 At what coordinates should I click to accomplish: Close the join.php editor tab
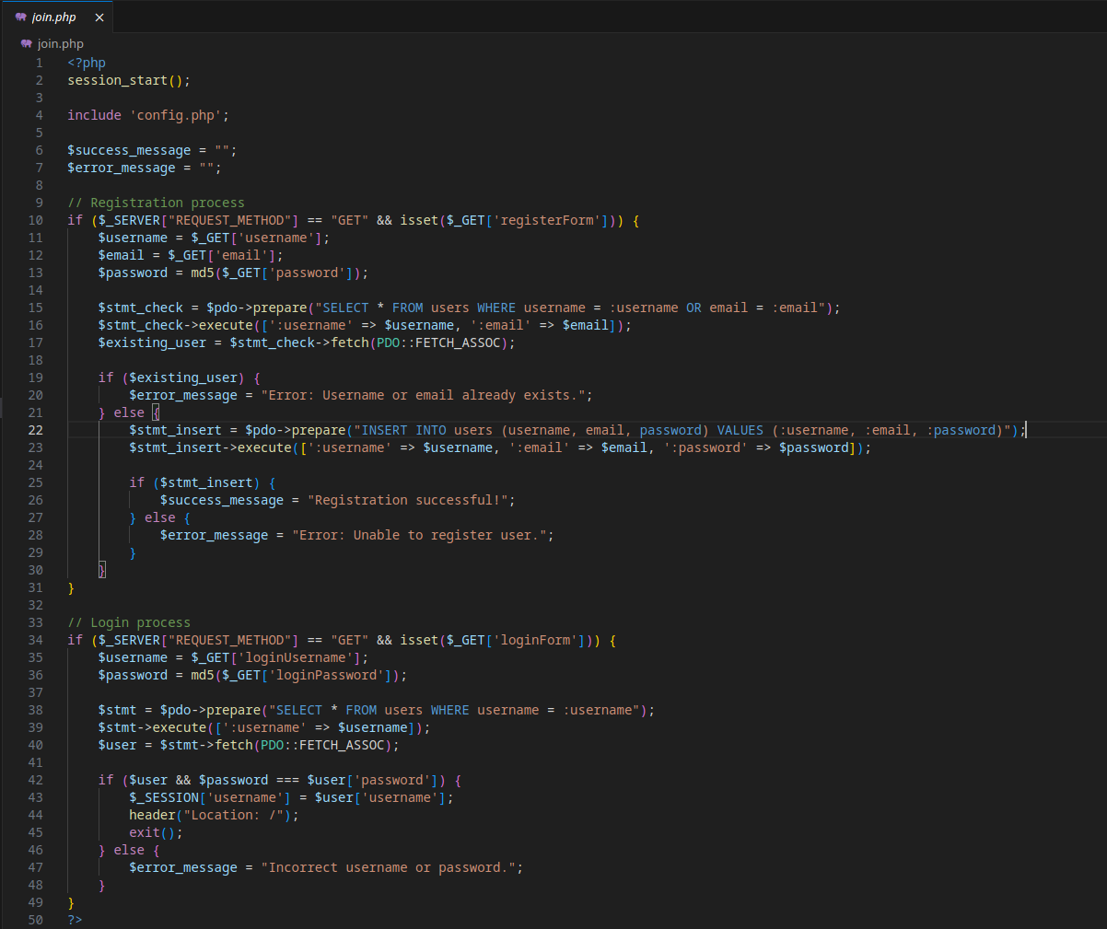click(99, 17)
